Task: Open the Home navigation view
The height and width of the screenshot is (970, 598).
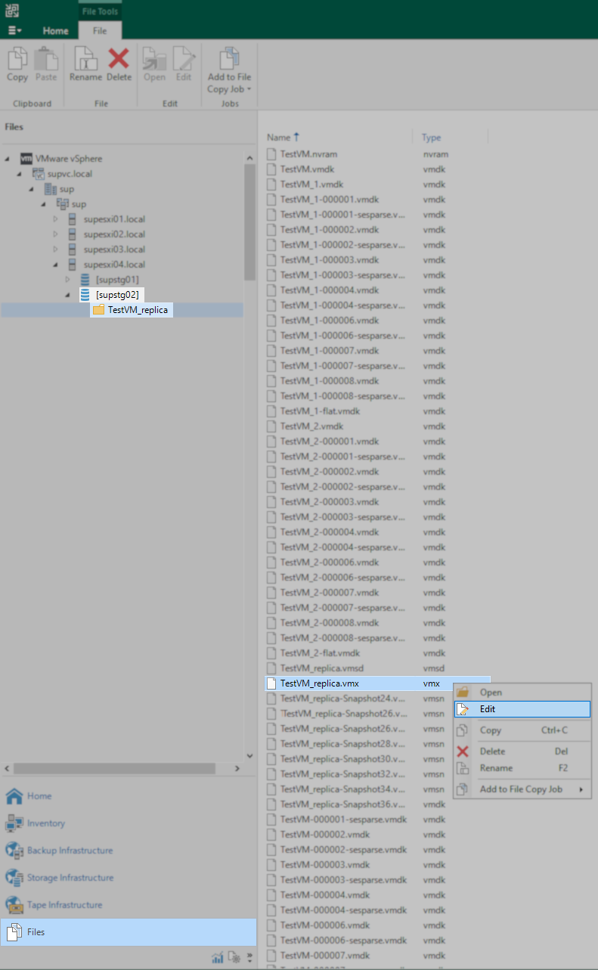Action: coord(129,796)
